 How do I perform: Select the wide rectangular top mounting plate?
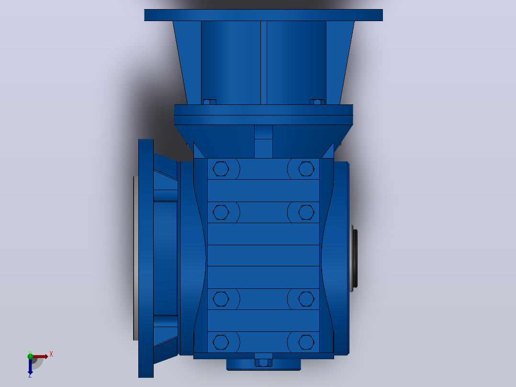click(x=263, y=15)
